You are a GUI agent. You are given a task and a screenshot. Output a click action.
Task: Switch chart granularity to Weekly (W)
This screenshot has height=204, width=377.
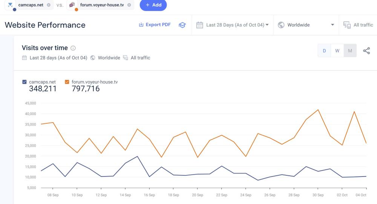pos(337,51)
